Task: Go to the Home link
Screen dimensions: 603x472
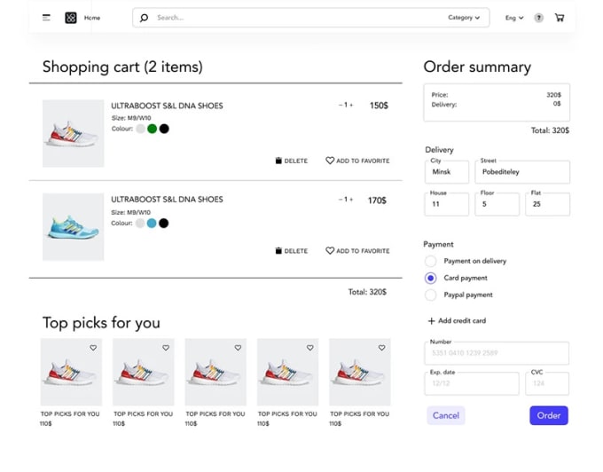Action: pyautogui.click(x=92, y=18)
